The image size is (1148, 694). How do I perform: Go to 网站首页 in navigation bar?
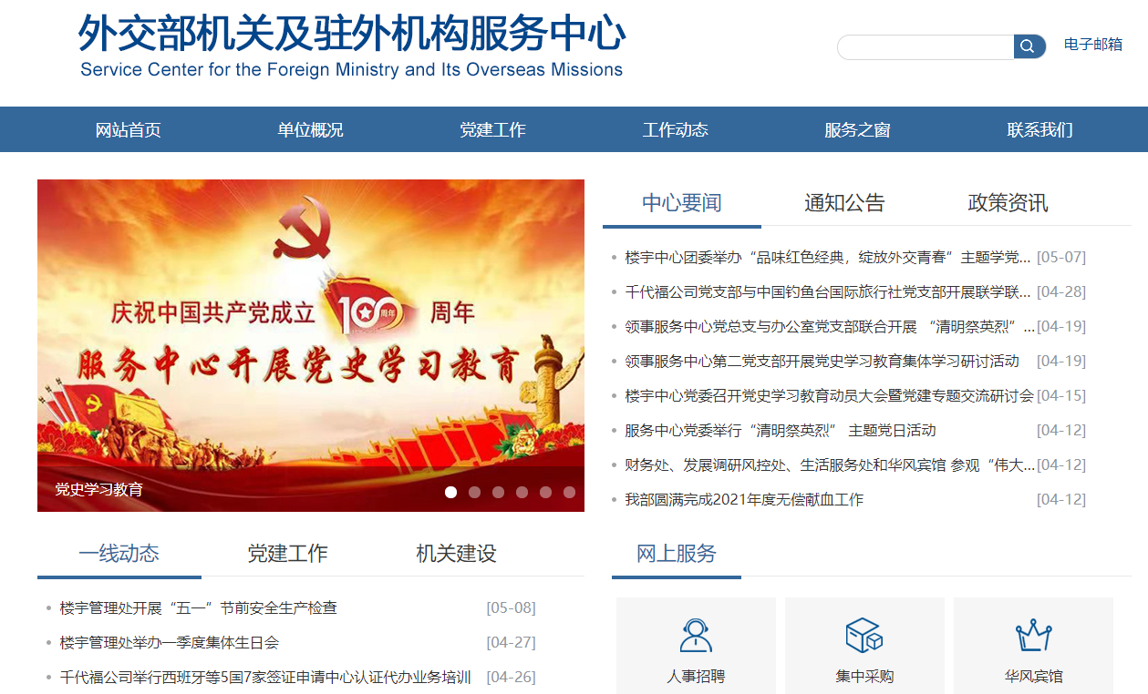point(129,129)
